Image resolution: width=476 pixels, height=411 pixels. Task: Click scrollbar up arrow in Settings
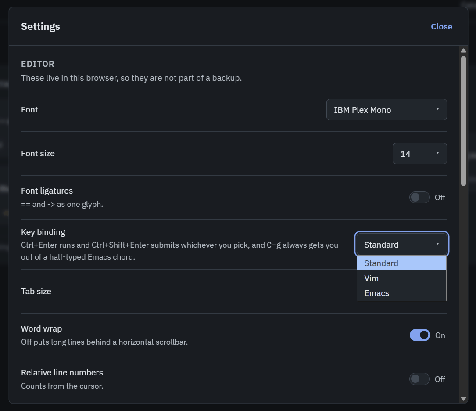tap(463, 50)
